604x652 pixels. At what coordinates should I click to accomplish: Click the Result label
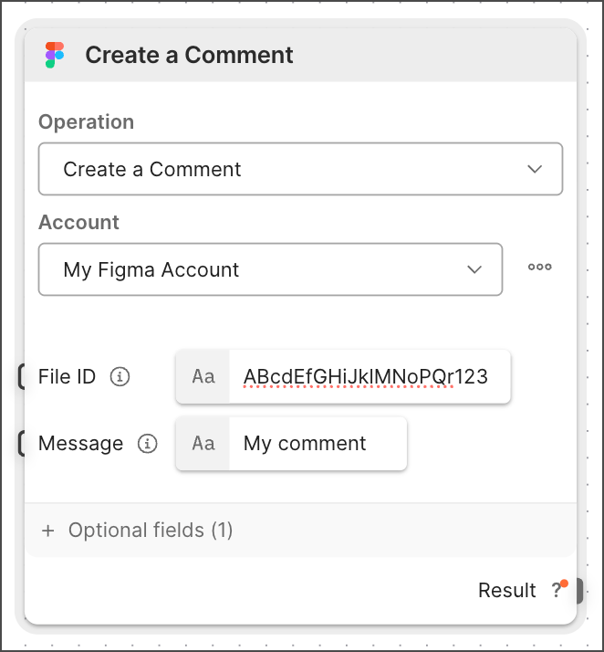pos(506,590)
